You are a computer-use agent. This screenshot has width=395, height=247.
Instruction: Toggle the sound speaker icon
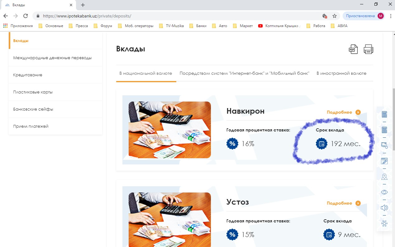click(384, 208)
